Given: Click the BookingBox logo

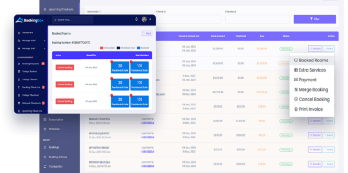Looking at the screenshot, I should pyautogui.click(x=29, y=20).
